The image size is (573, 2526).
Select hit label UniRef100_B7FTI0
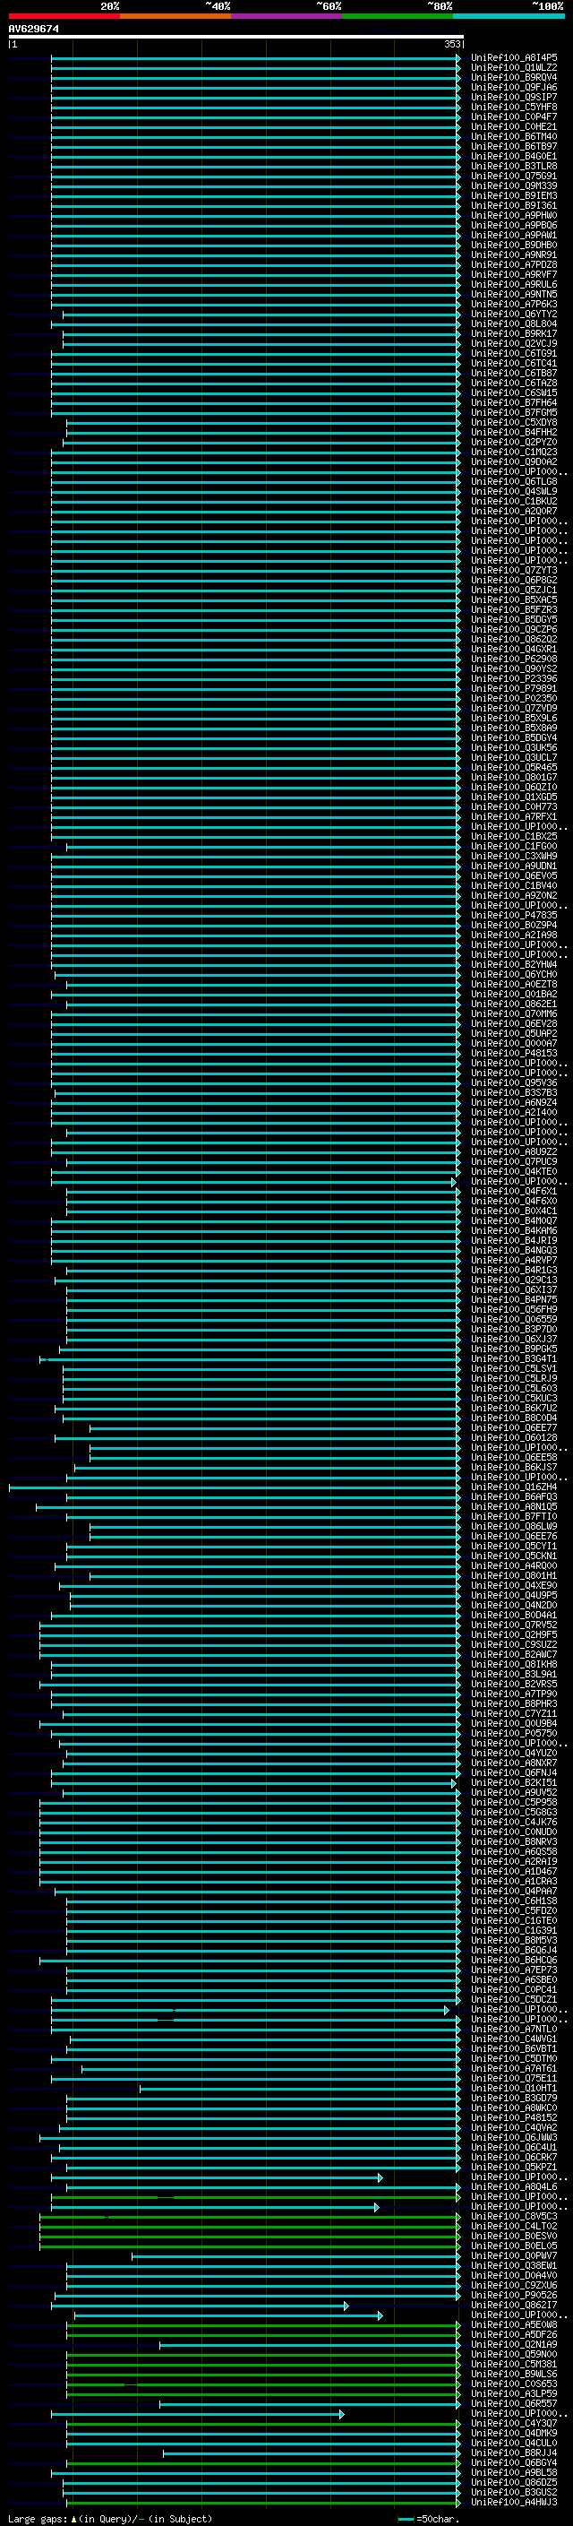point(514,1516)
